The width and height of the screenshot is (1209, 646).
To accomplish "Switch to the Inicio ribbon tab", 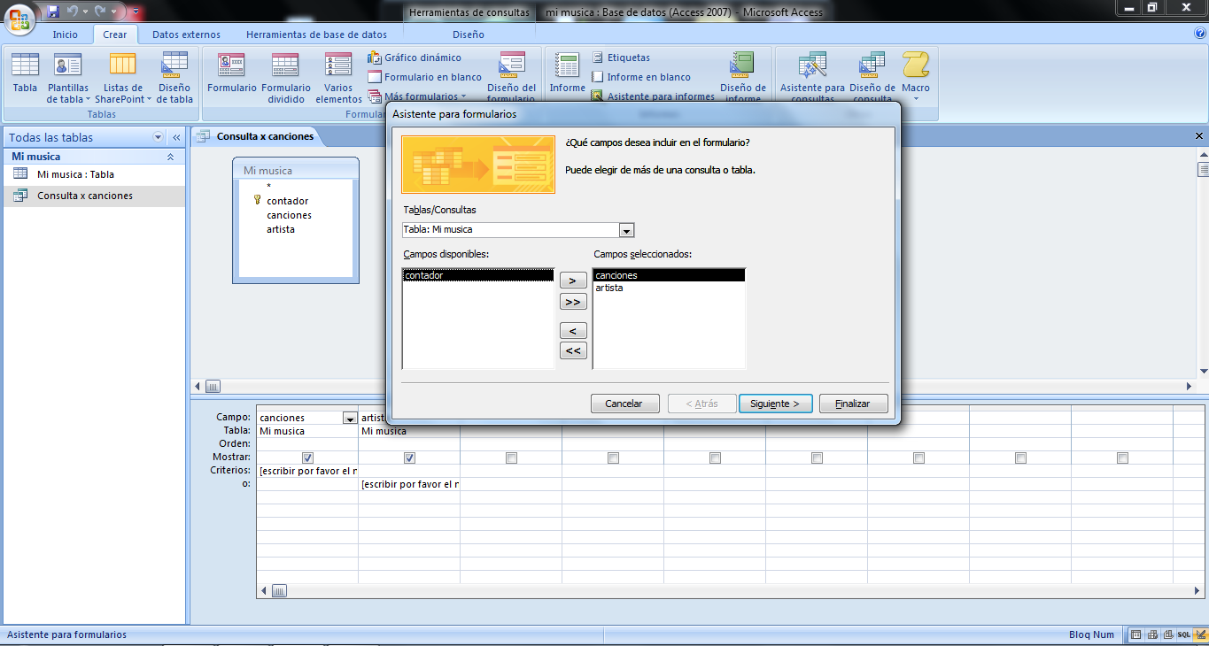I will coord(65,35).
